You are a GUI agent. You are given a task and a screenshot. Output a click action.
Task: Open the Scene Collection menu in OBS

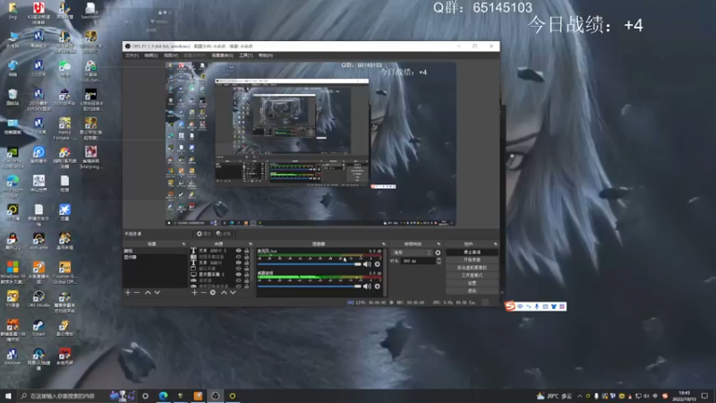222,56
